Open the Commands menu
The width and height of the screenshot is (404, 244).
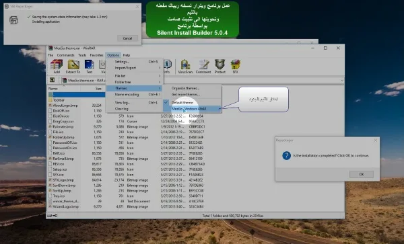coord(65,55)
